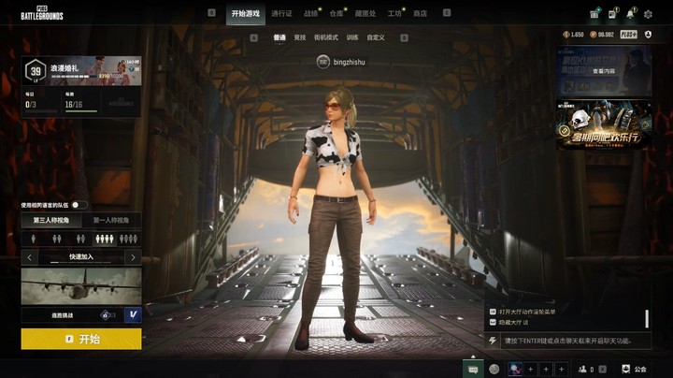Open the PLUS+ badge
The height and width of the screenshot is (378, 673).
coord(629,35)
